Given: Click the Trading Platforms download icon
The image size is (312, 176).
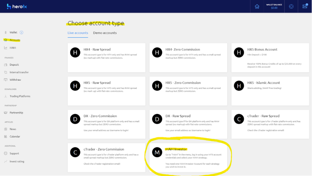Looking at the screenshot, I should [x=5, y=96].
